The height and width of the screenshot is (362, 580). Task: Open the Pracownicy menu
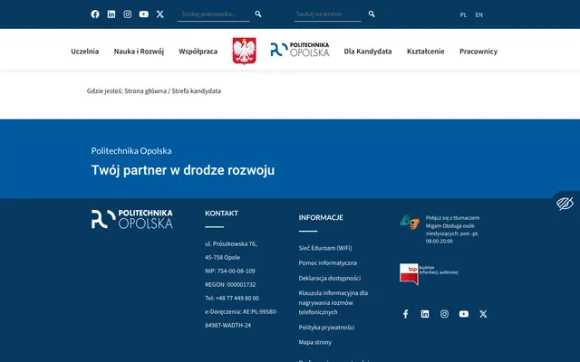point(478,52)
